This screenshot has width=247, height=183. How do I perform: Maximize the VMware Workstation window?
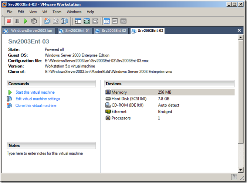(235, 4)
